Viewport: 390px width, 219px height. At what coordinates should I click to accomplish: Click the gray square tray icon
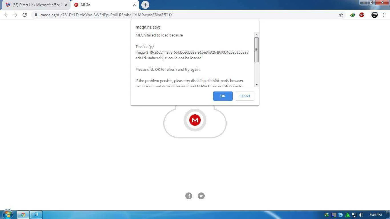pyautogui.click(x=333, y=215)
